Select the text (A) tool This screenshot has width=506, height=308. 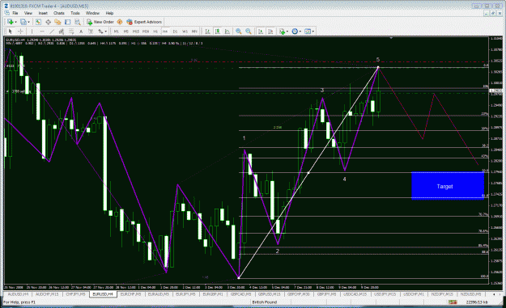pyautogui.click(x=81, y=32)
